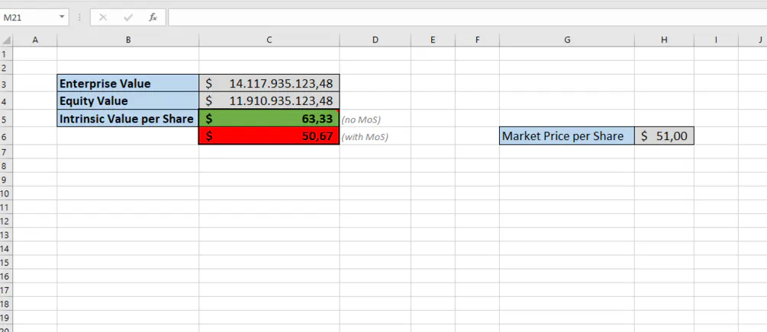Image resolution: width=767 pixels, height=332 pixels.
Task: Select row 15 header
Action: (6, 263)
